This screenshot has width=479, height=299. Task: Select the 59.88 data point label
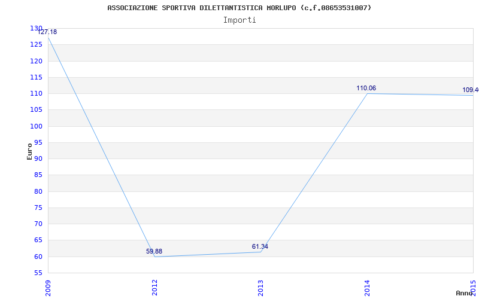pos(154,252)
